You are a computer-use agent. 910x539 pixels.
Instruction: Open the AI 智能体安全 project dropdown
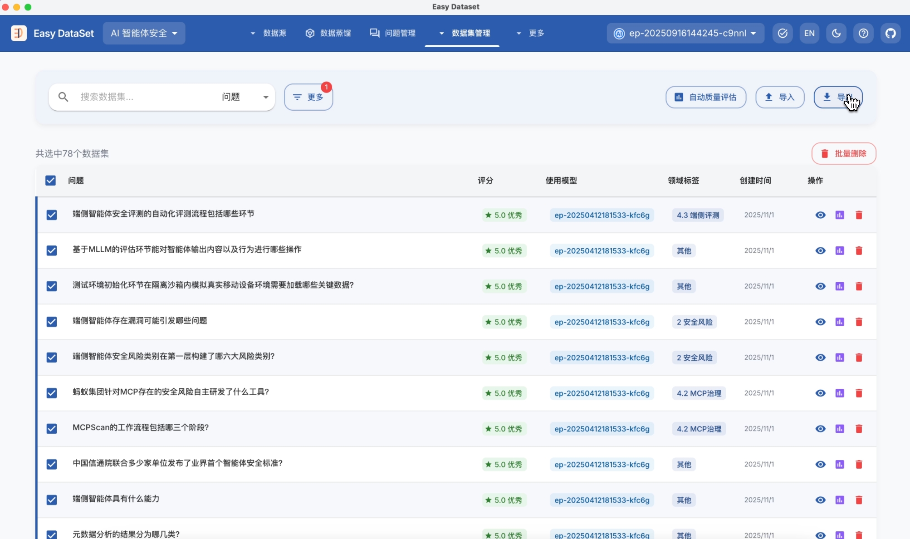pyautogui.click(x=144, y=33)
